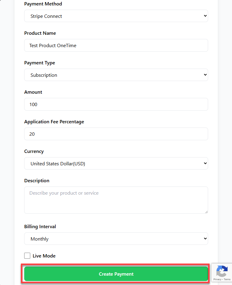Screen dimensions: 232x285
Task: Open the reCAPTCHA Privacy link
Action: tap(217, 279)
